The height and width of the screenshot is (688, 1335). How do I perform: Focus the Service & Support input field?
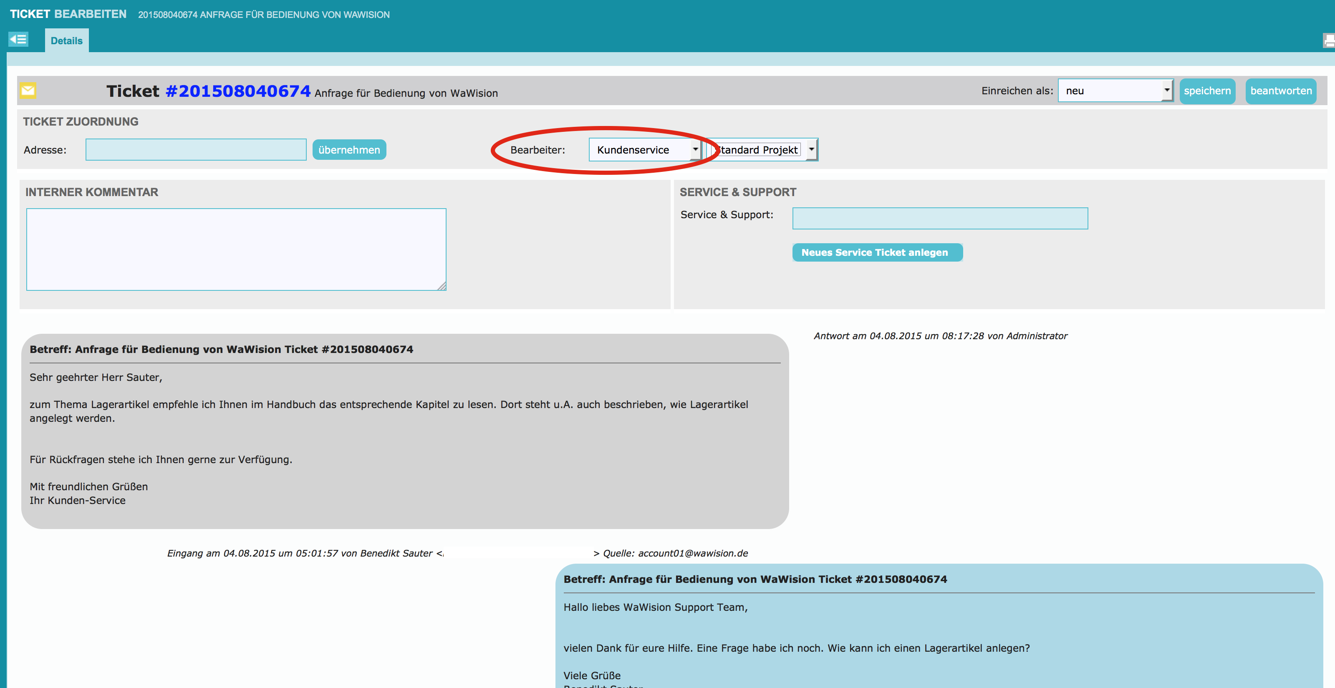tap(939, 218)
